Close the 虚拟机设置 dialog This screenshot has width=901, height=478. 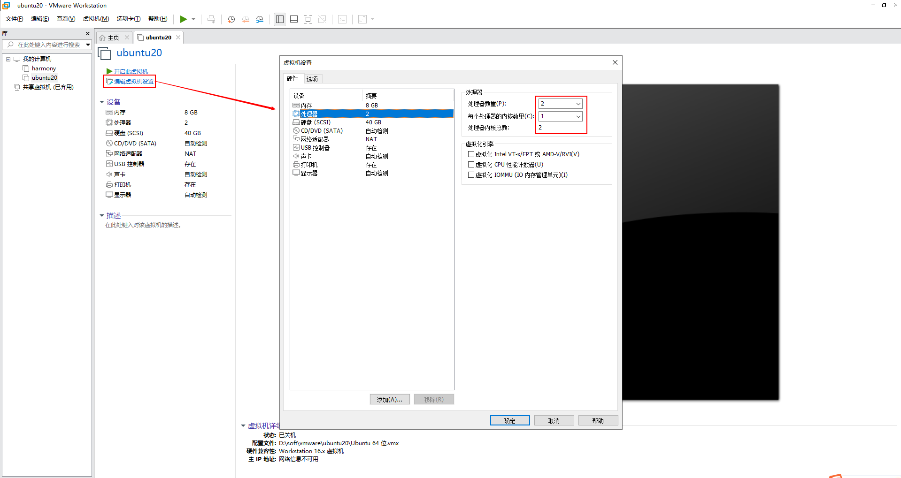615,62
